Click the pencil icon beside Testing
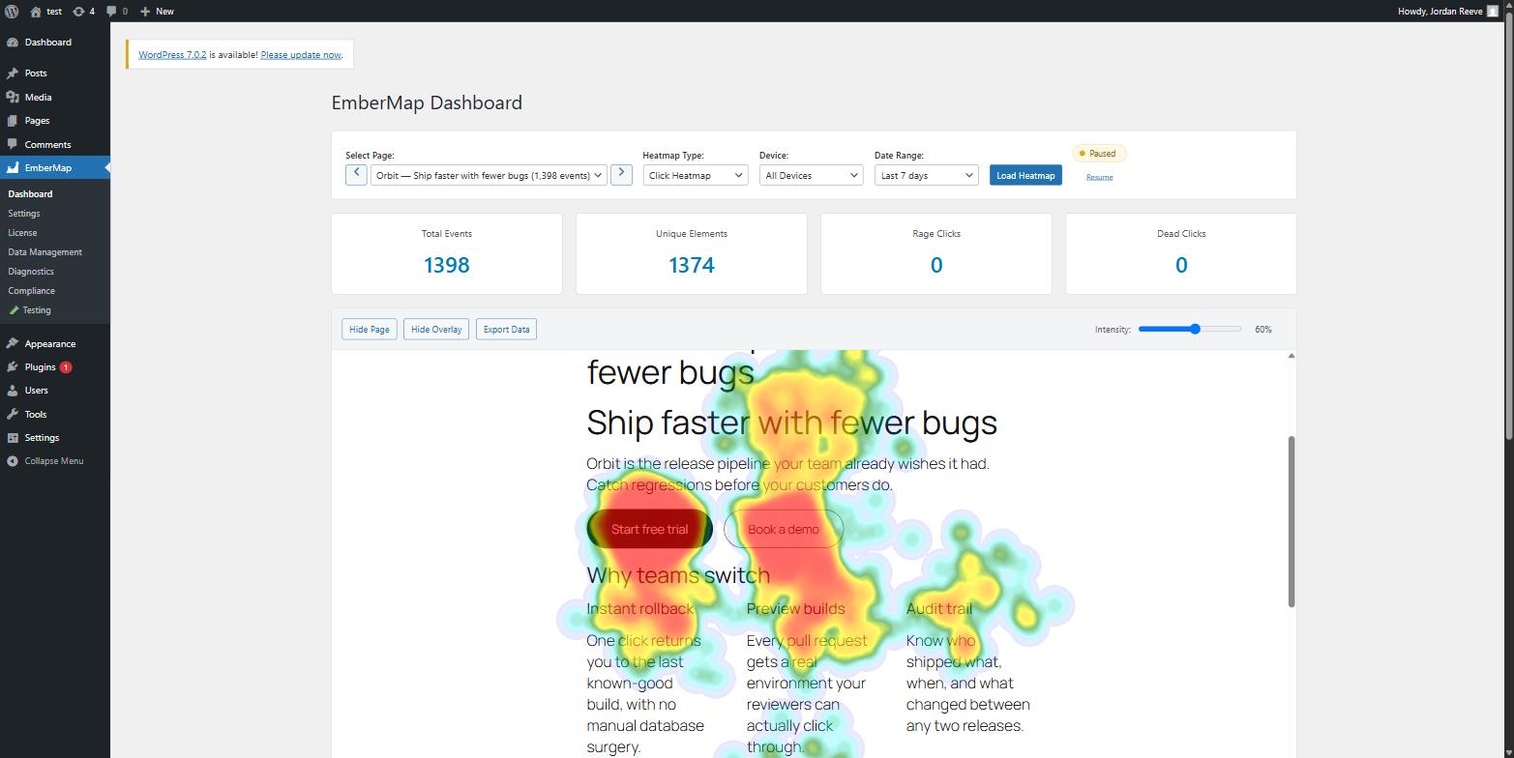The width and height of the screenshot is (1514, 758). point(14,310)
